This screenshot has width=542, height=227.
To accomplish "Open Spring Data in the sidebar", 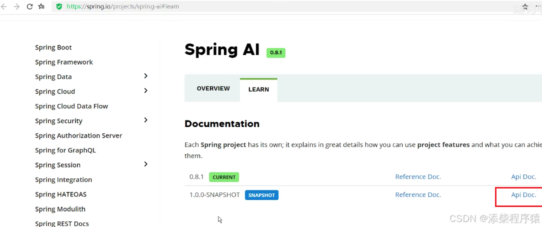I will (x=53, y=76).
